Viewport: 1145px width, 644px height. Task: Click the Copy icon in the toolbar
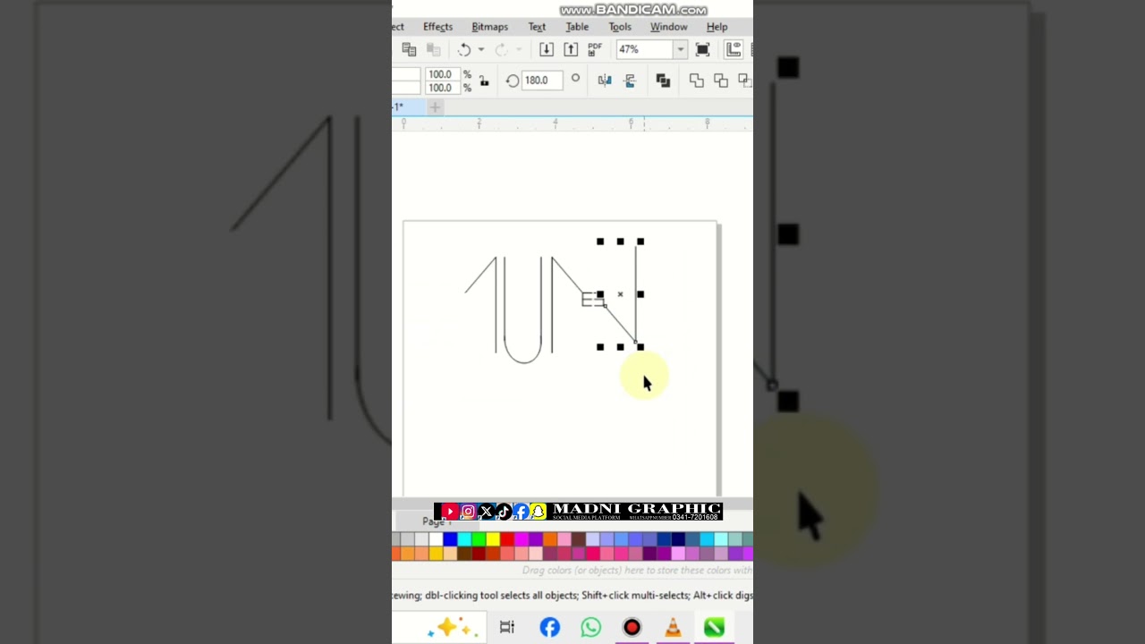pyautogui.click(x=409, y=50)
